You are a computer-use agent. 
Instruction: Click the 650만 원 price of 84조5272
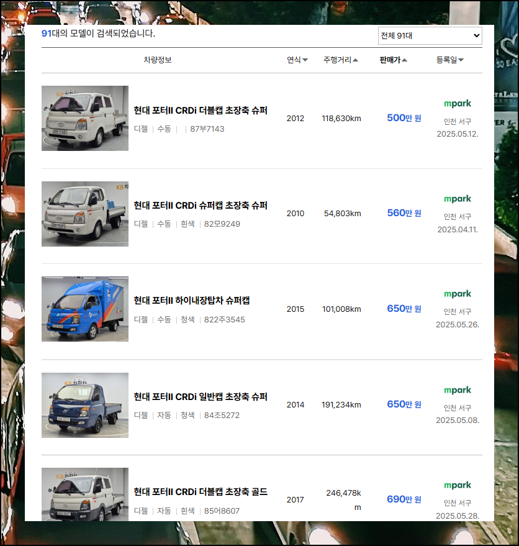point(404,404)
